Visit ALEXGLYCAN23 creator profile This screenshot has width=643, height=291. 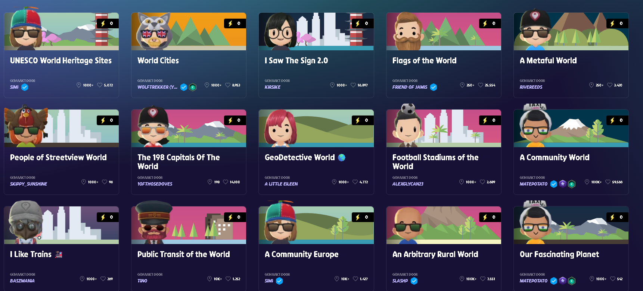click(408, 184)
